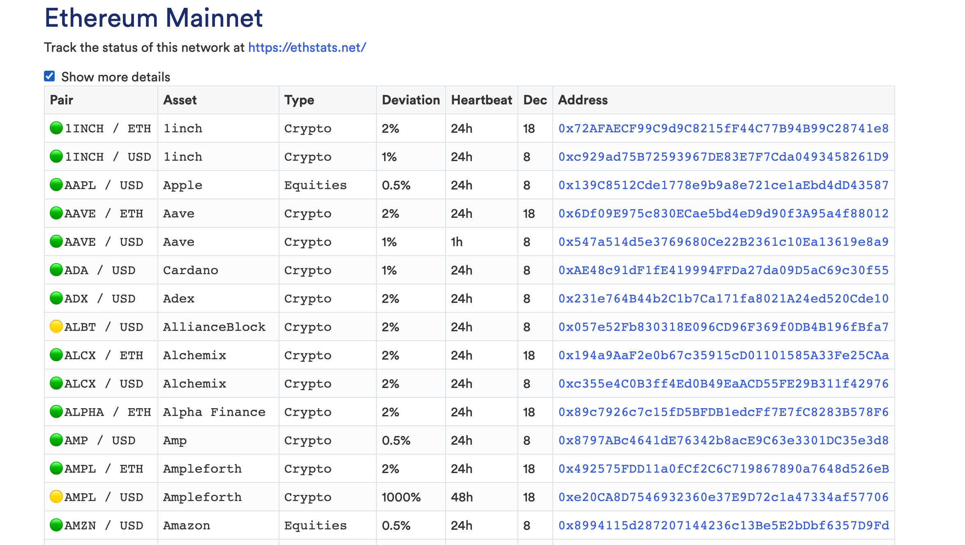This screenshot has height=545, width=965.
Task: Click the green status icon for ADA / USD
Action: (x=56, y=270)
